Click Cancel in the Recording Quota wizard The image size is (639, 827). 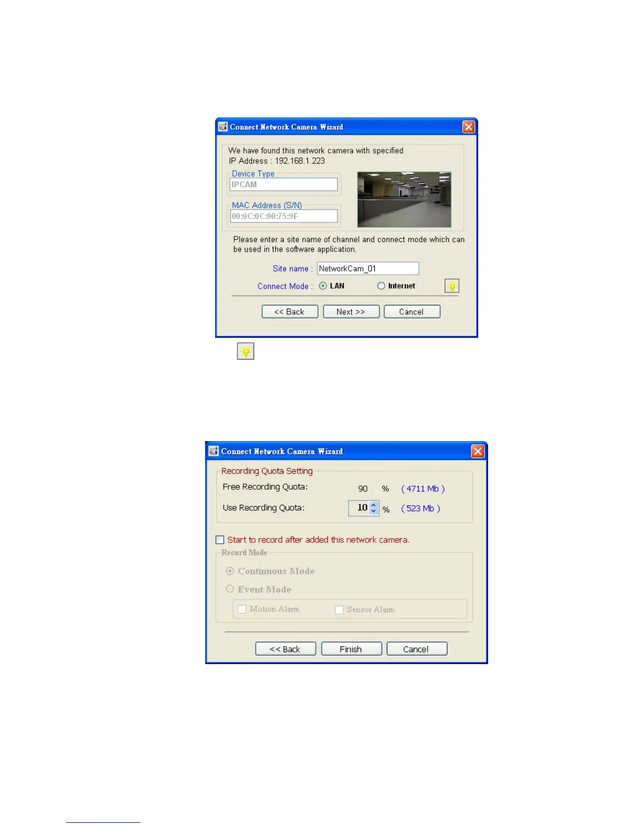click(417, 649)
